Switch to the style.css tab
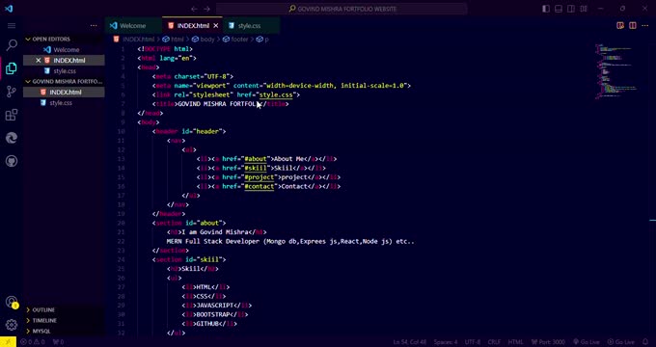 tap(249, 25)
